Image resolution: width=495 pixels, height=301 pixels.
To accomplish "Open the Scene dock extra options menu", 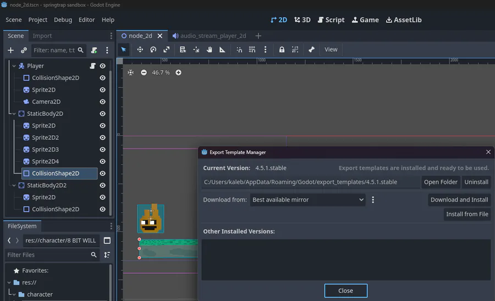I will click(x=107, y=50).
